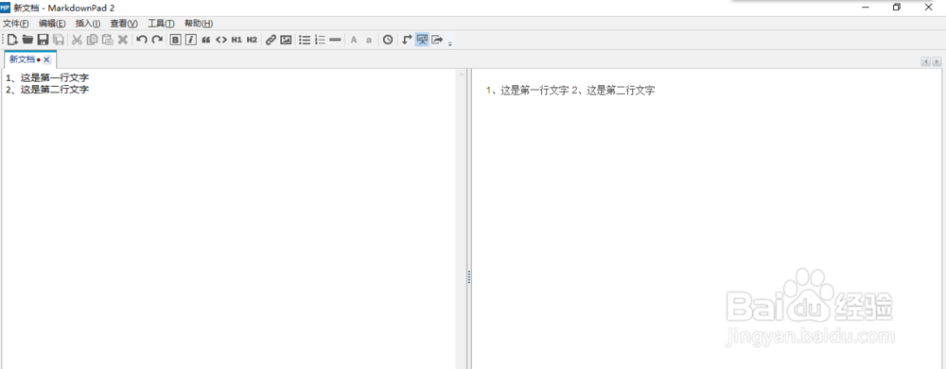Insert timestamp with the clock icon

[x=388, y=40]
